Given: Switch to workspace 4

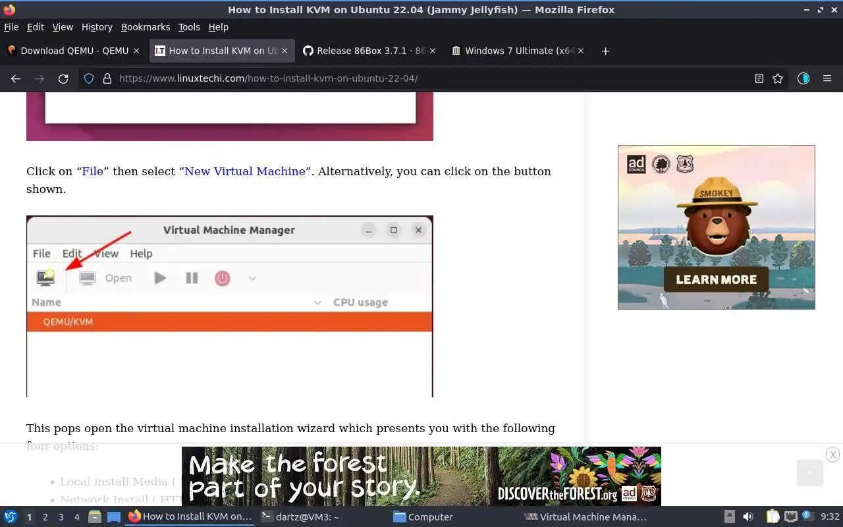Looking at the screenshot, I should [76, 517].
